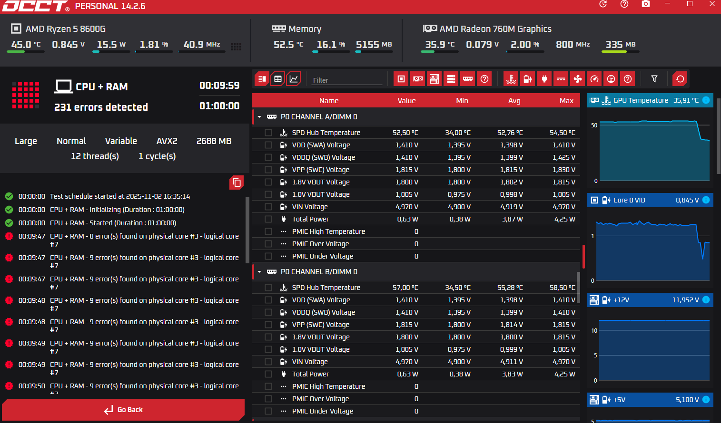721x423 pixels.
Task: Click the error log vertical scrollbar
Action: click(x=247, y=230)
